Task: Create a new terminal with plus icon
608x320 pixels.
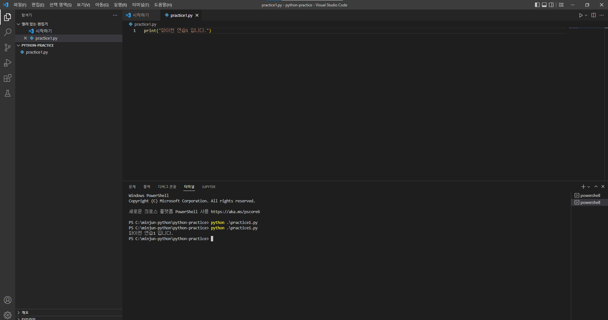Action: [583, 186]
